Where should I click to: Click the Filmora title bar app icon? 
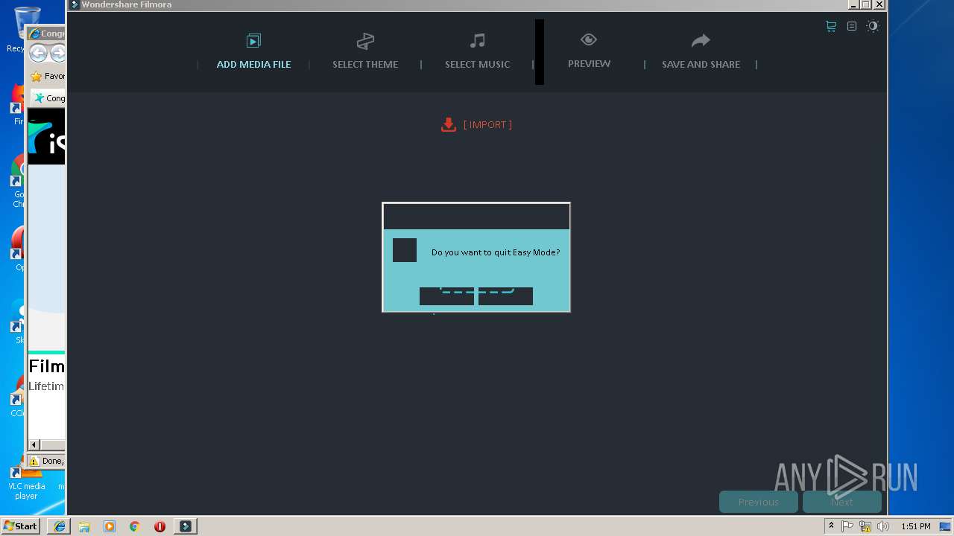pyautogui.click(x=75, y=4)
